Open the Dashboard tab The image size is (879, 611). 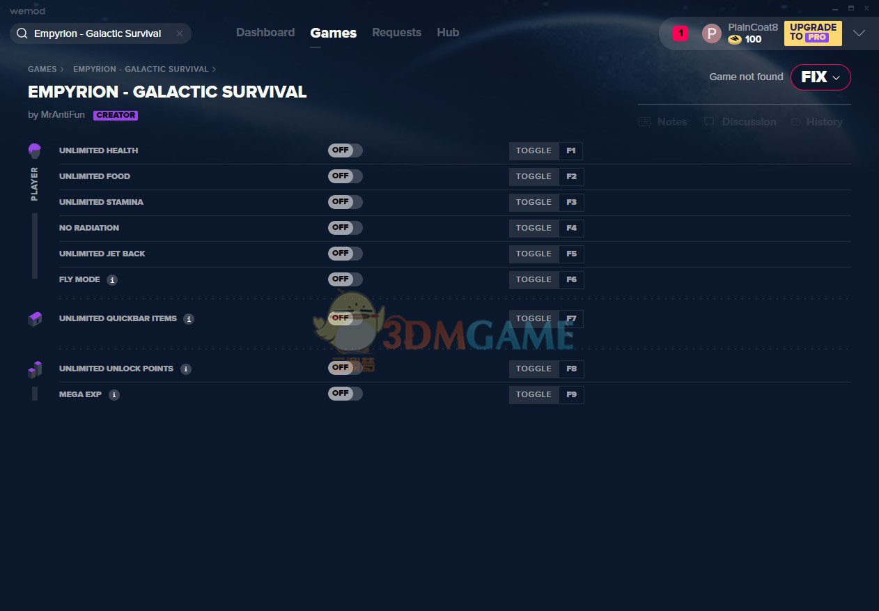coord(265,33)
